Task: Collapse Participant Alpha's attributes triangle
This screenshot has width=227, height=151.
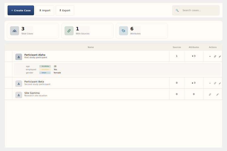Action: point(193,56)
